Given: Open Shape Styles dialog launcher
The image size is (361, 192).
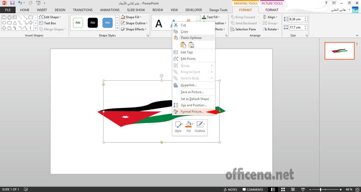Looking at the screenshot, I should [x=148, y=36].
